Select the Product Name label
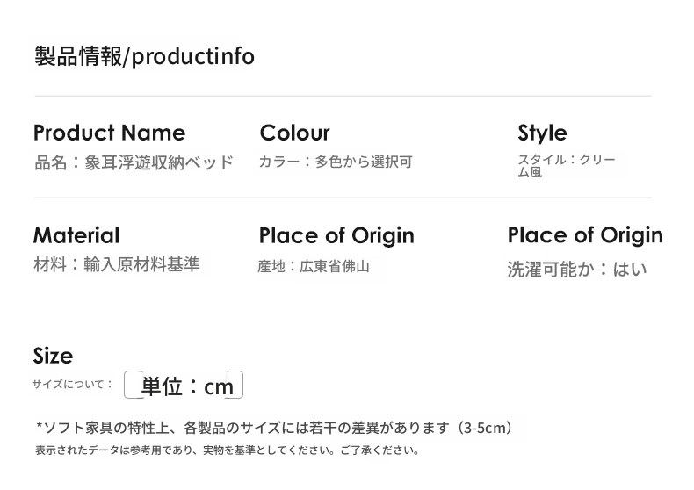Viewport: 694px width, 490px height. tap(109, 133)
